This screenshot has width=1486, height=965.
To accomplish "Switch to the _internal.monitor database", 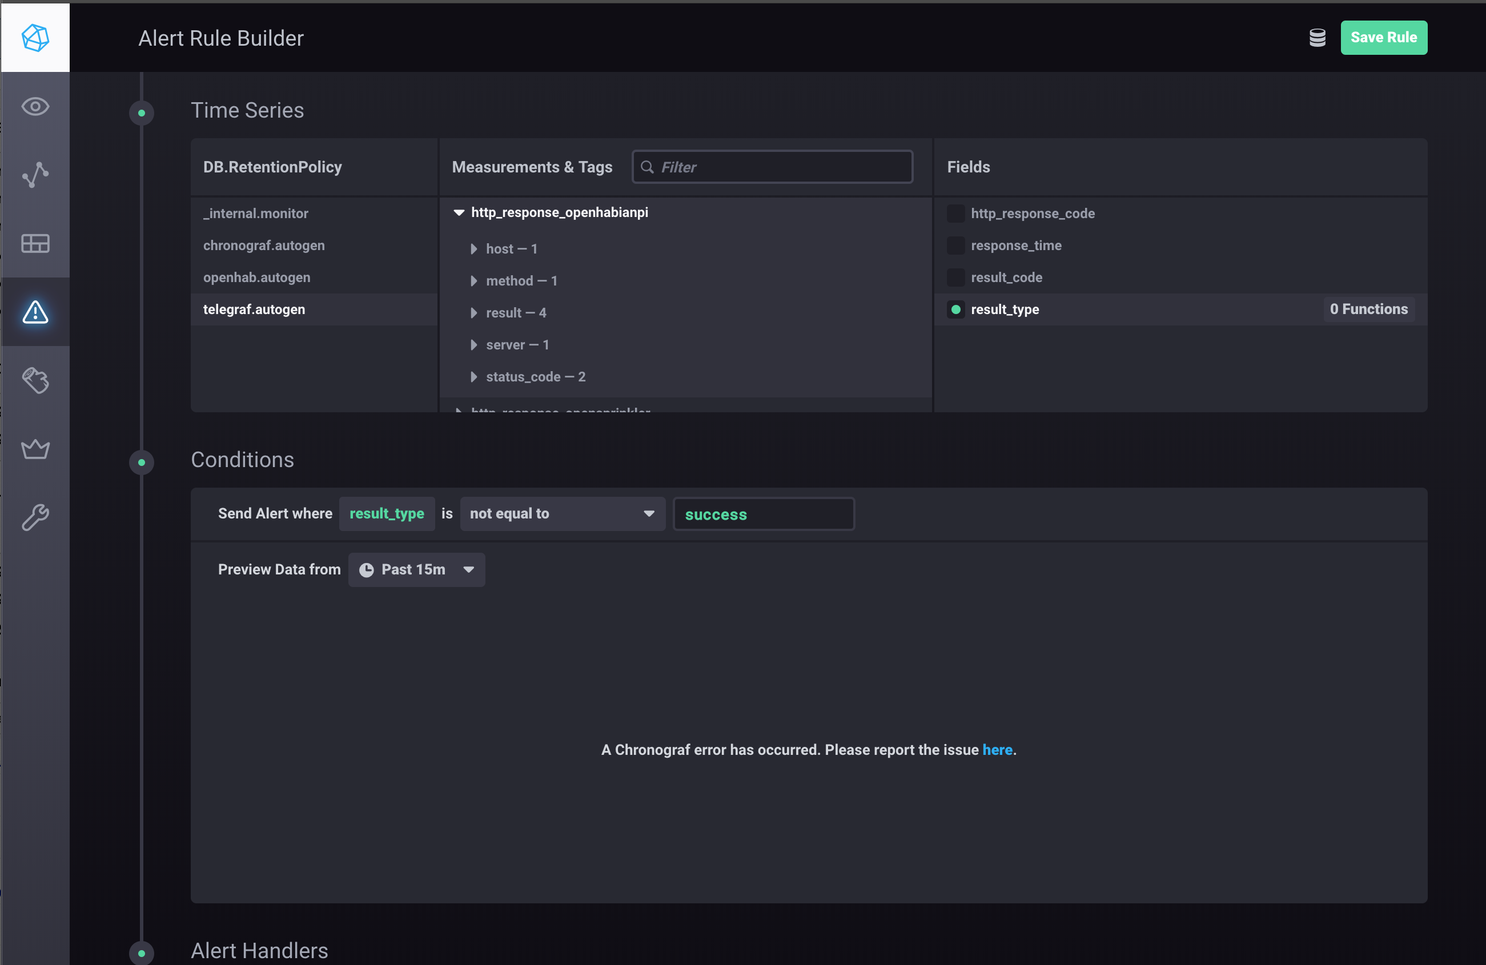I will tap(255, 213).
